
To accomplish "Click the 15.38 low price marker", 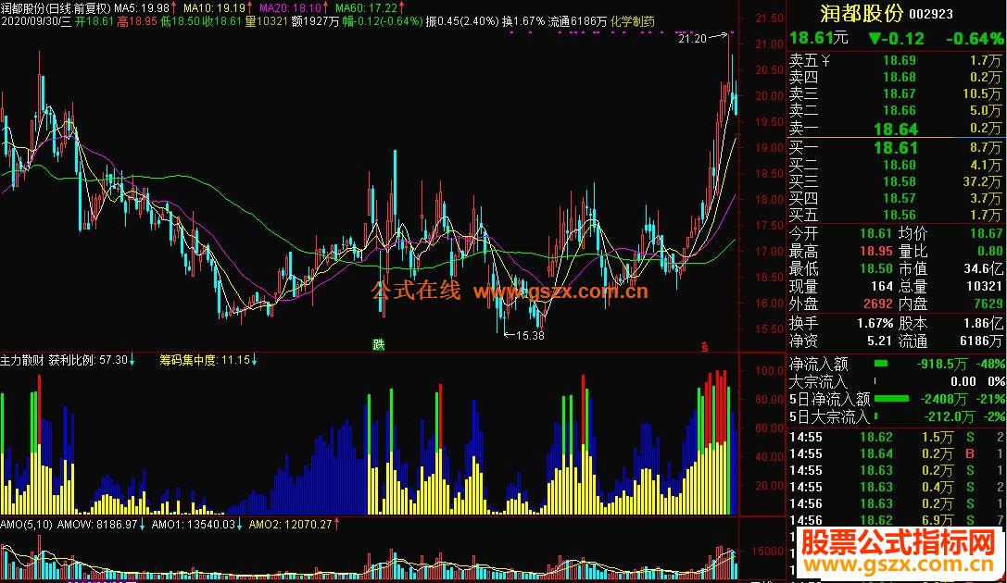I will (530, 335).
